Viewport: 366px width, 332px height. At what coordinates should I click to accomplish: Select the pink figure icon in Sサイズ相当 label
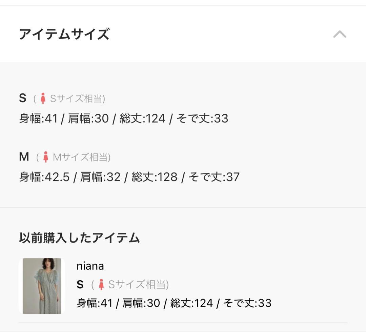[x=43, y=98]
